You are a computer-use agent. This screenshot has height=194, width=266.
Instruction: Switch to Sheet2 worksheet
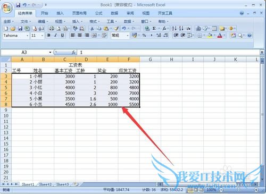pyautogui.click(x=45, y=184)
